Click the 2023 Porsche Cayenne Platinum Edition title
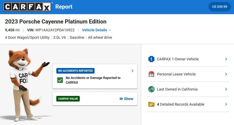This screenshot has width=234, height=125. [x=56, y=22]
